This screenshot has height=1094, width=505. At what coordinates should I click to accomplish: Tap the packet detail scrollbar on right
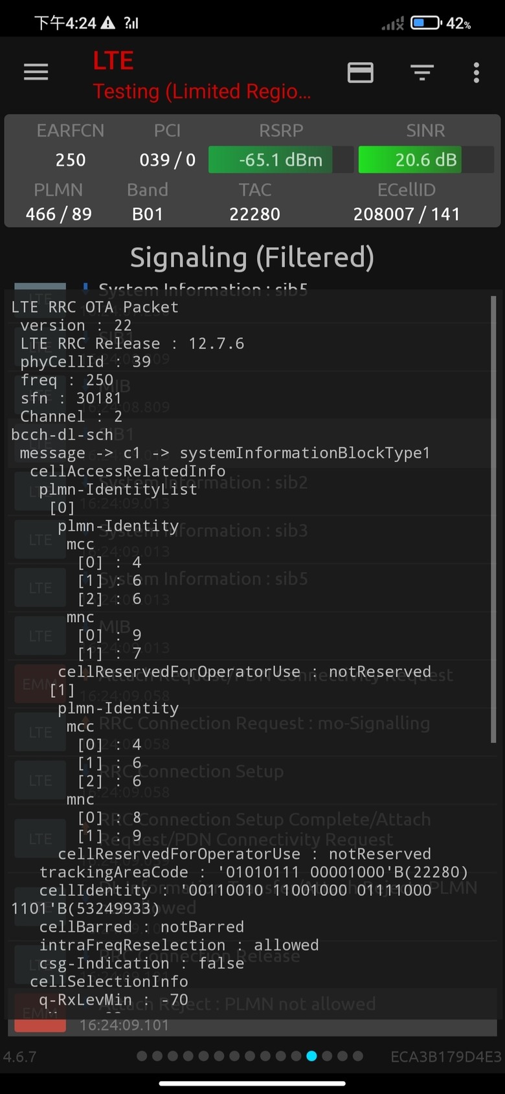point(493,518)
